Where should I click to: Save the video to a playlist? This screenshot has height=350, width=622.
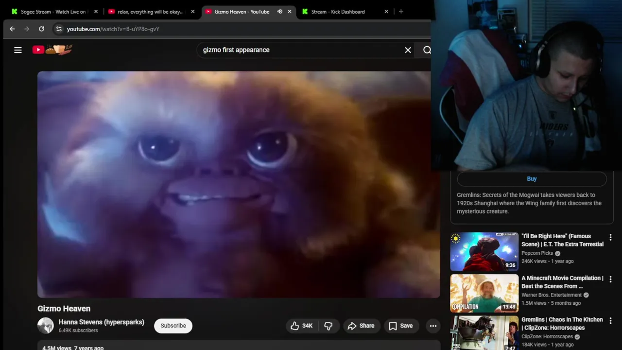(x=401, y=326)
